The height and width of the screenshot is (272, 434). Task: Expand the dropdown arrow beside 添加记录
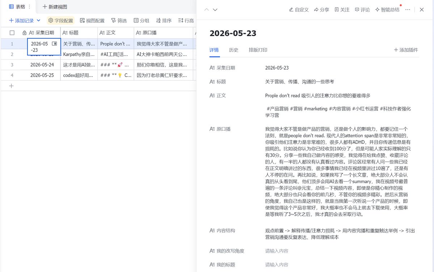(38, 21)
